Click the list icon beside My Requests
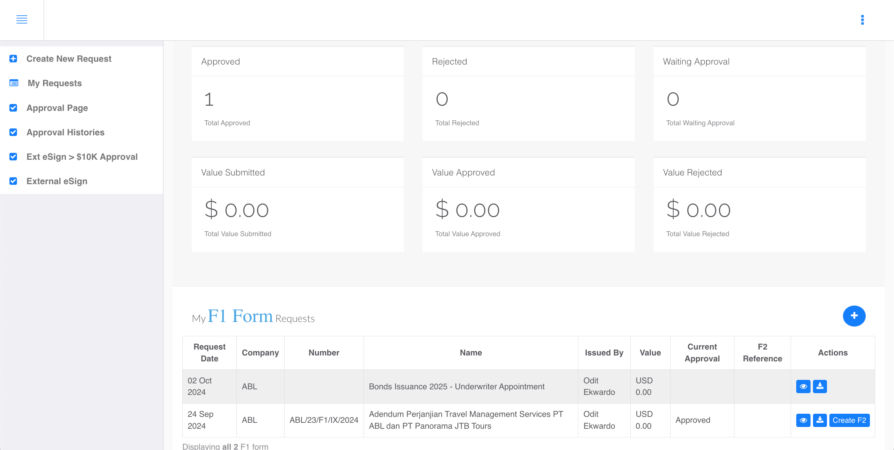The image size is (894, 450). tap(13, 83)
